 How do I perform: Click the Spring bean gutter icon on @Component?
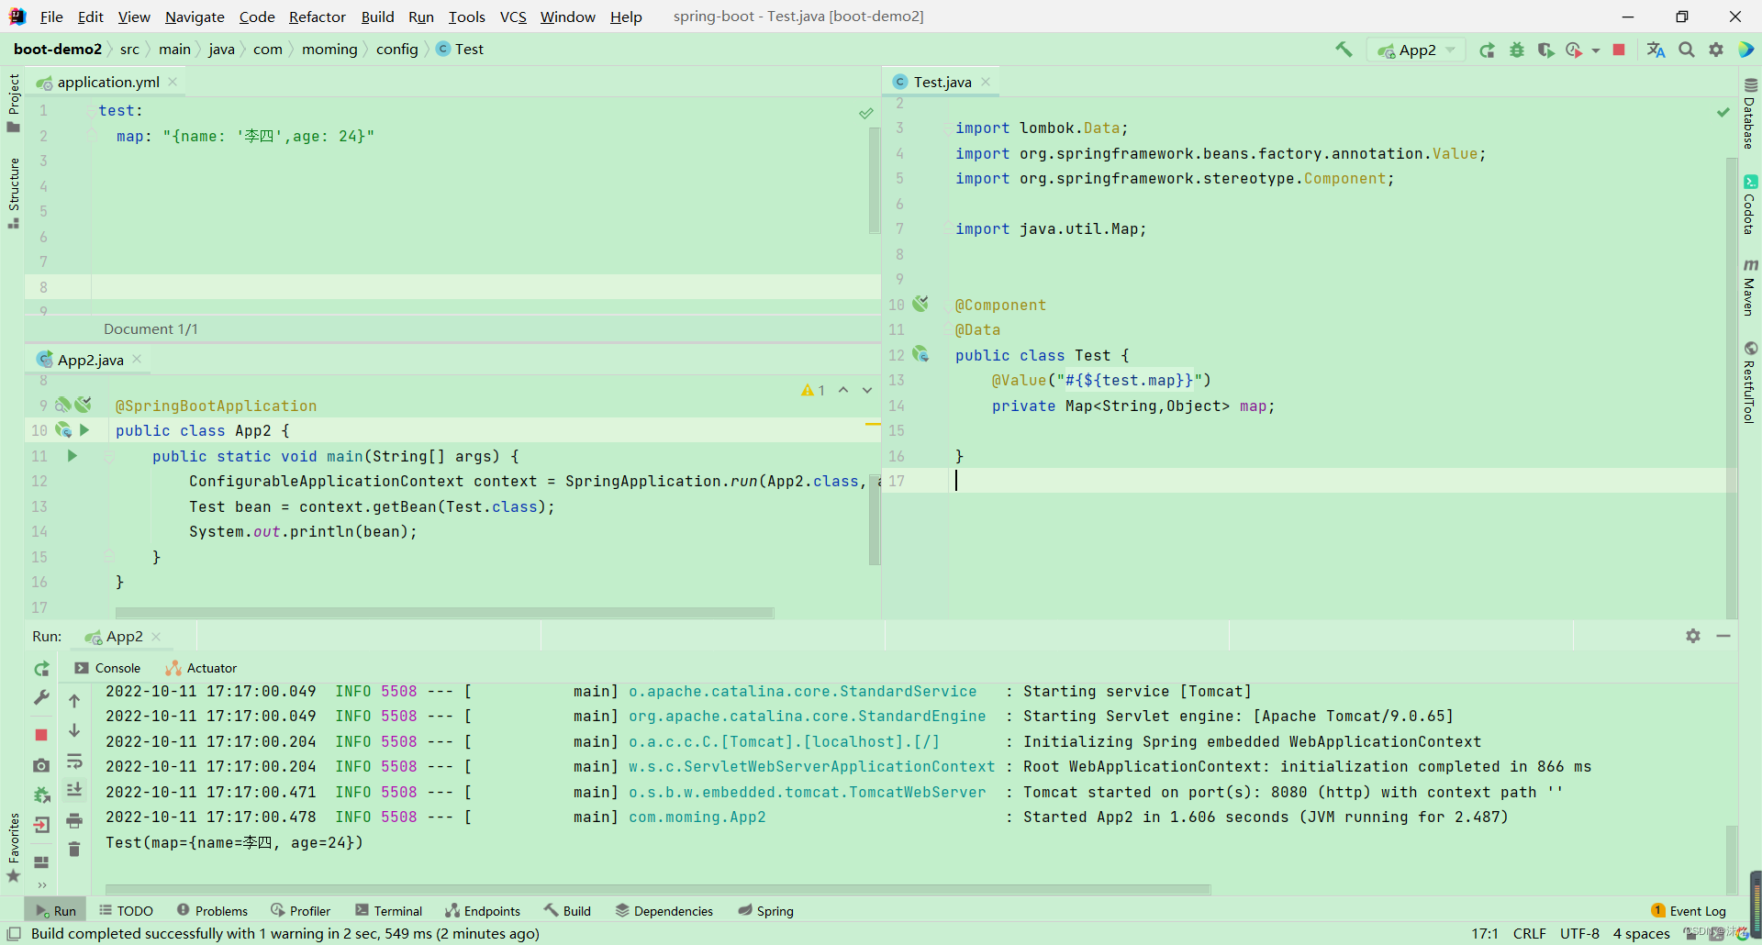[x=920, y=304]
